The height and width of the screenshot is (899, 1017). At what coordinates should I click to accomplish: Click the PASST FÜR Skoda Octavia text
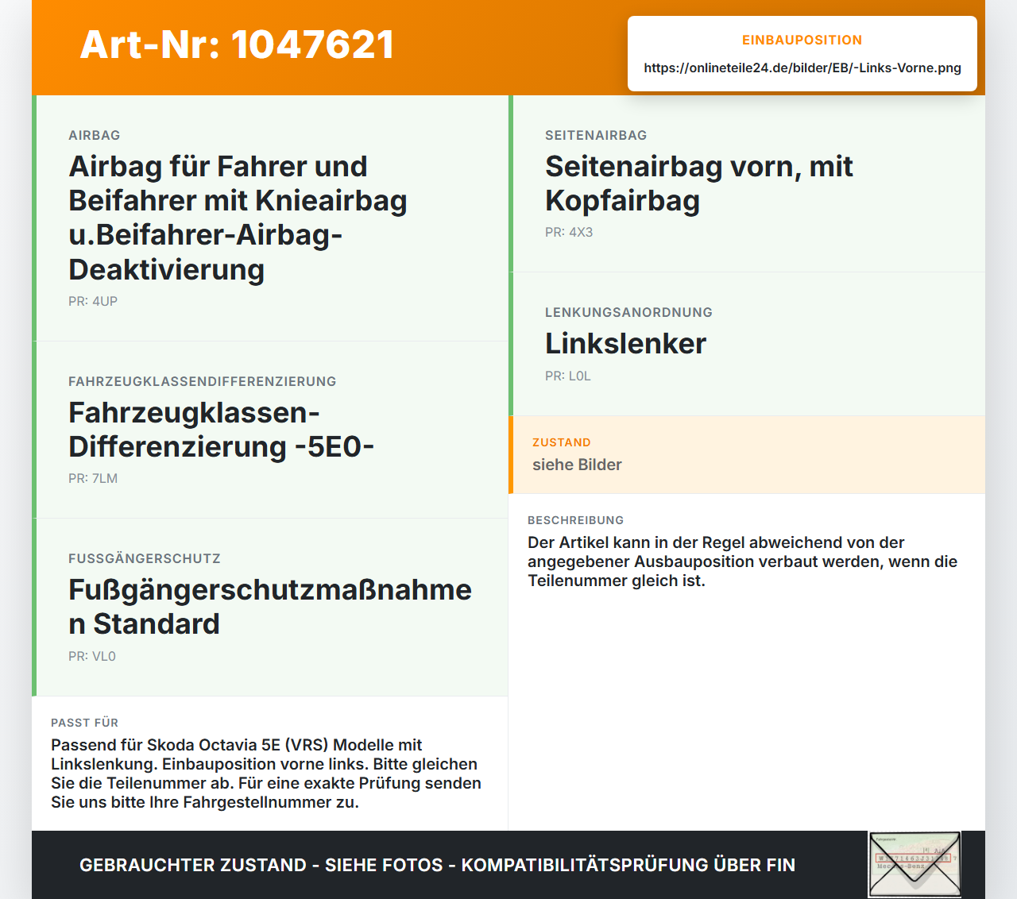click(x=266, y=774)
